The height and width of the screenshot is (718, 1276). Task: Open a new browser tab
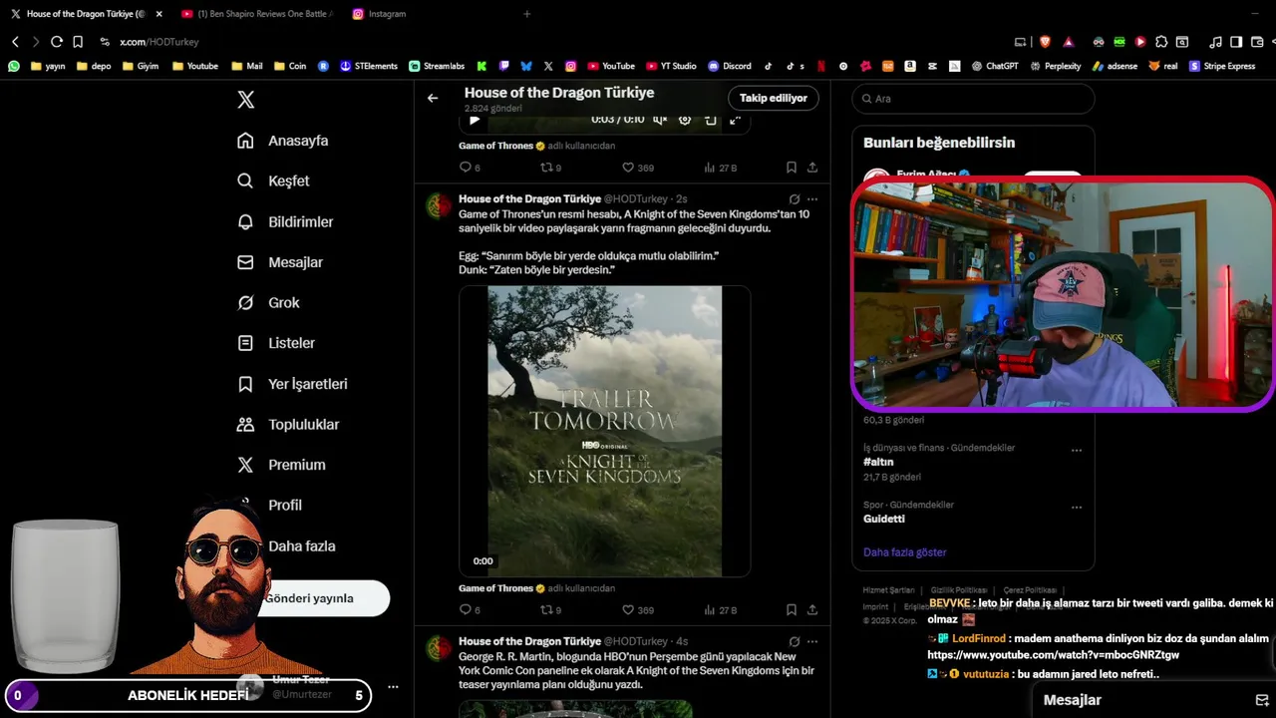(x=527, y=14)
